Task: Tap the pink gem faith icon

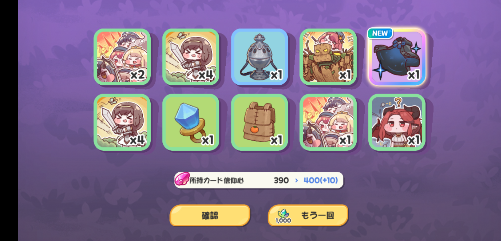Action: pos(182,180)
